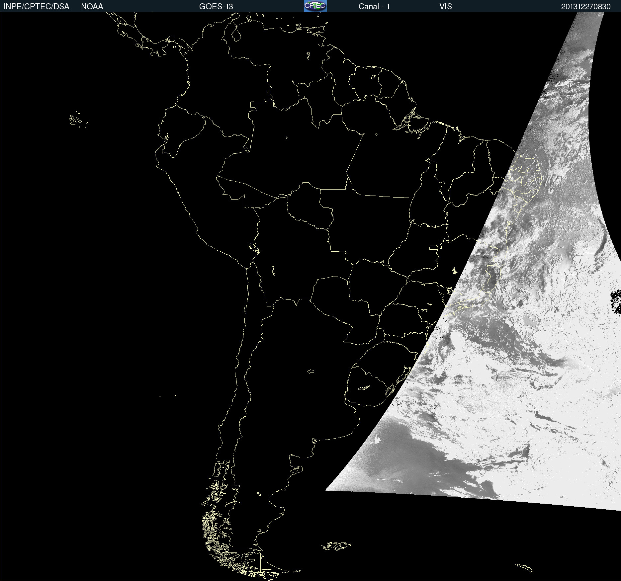
Task: Click the VIS channel type label
Action: pyautogui.click(x=445, y=7)
